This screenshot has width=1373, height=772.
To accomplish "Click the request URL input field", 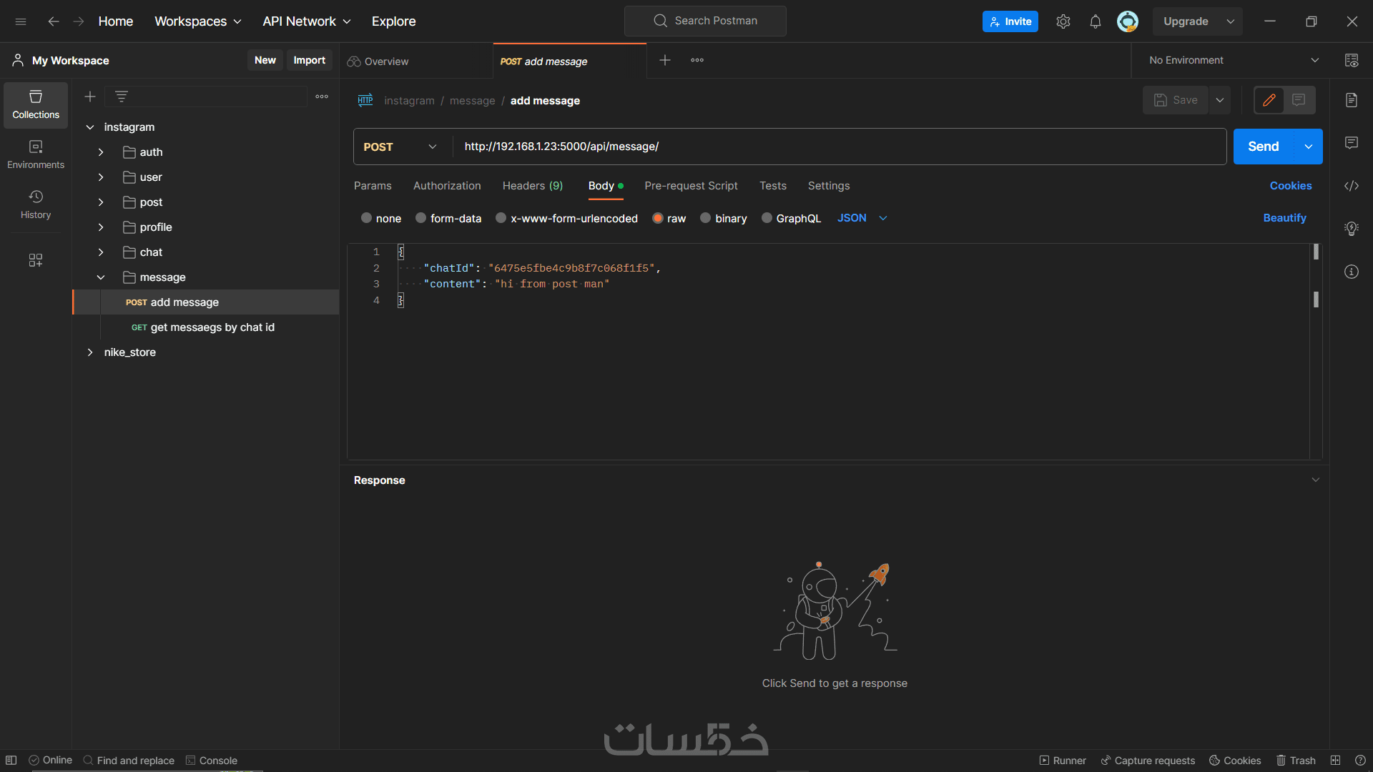I will pyautogui.click(x=837, y=147).
